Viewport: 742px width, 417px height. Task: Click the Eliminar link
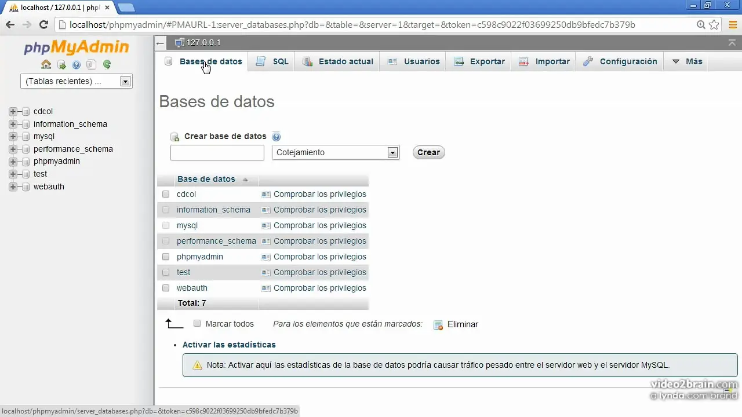tap(463, 325)
